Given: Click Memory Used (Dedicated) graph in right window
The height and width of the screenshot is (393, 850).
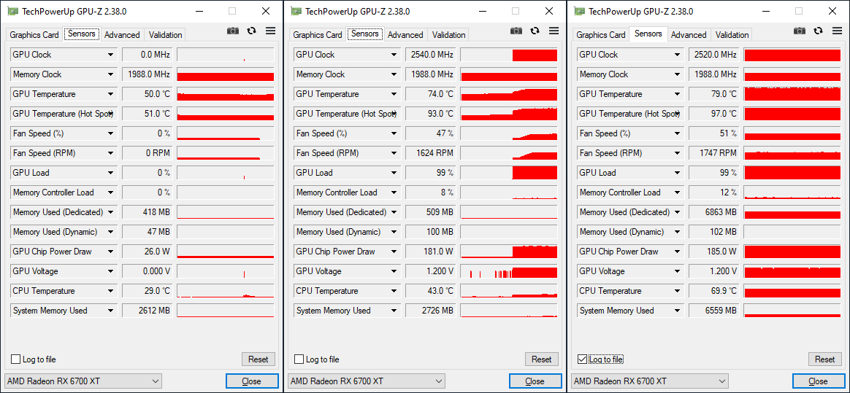Looking at the screenshot, I should (792, 212).
